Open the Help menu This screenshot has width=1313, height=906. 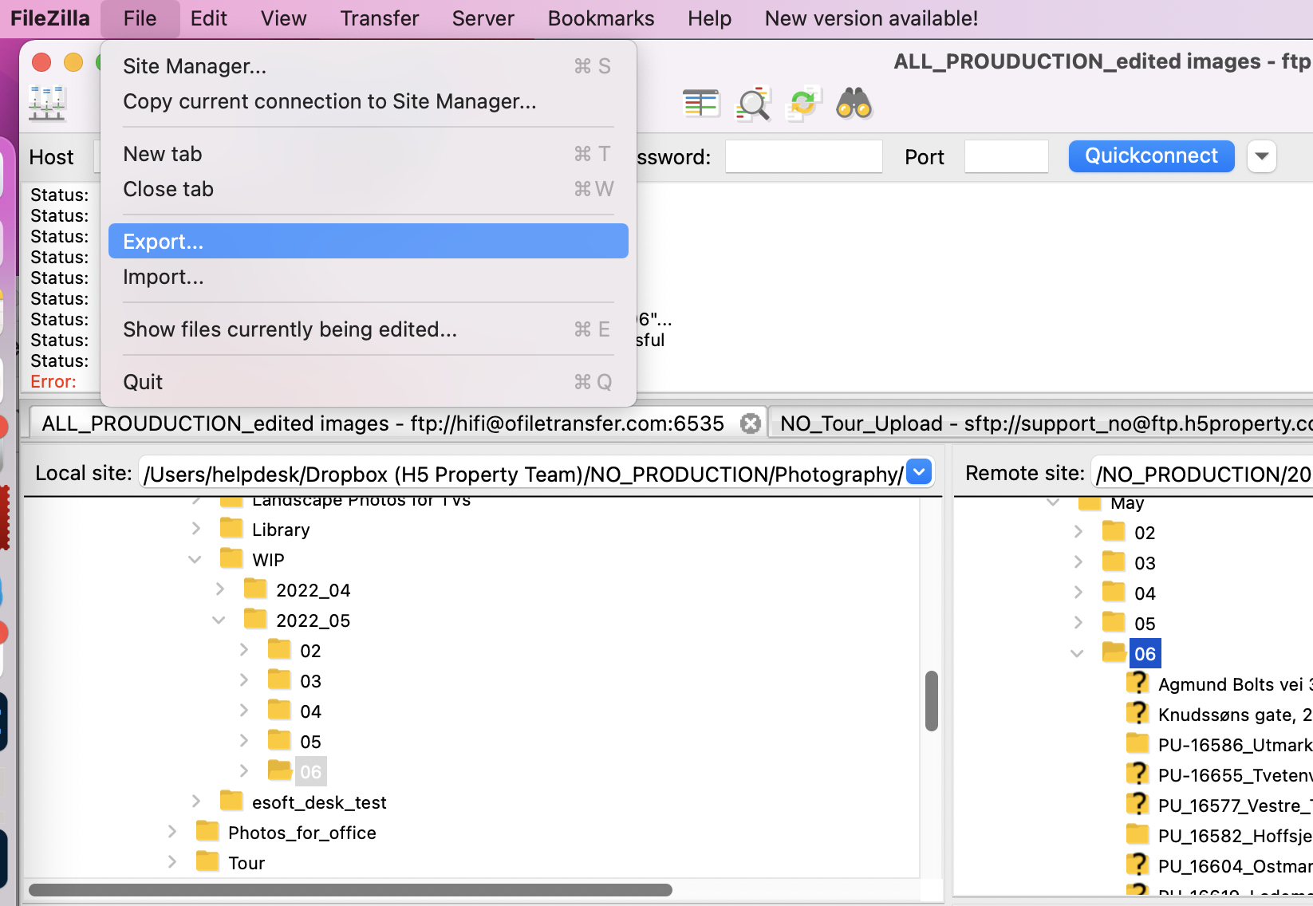[710, 18]
